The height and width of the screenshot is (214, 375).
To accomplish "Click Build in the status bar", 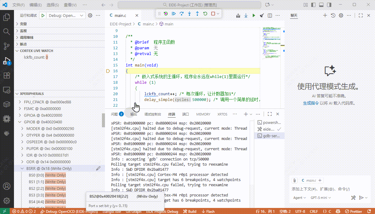I will 190,211.
